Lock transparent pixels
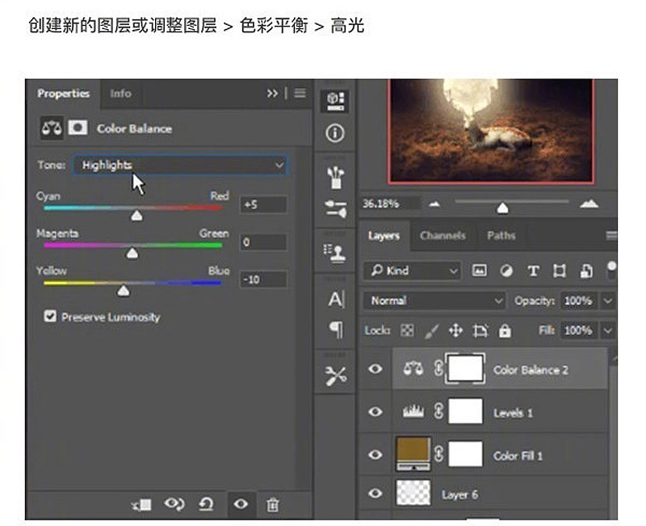646x526 pixels. tap(407, 330)
